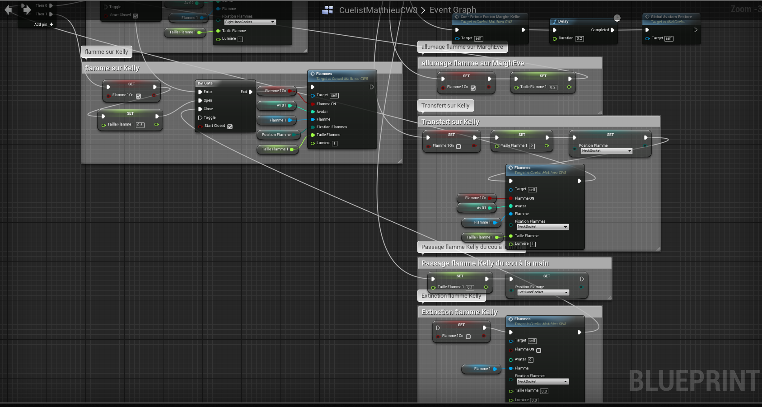762x407 pixels.
Task: Open the LeftHandSocket dropdown
Action: 543,292
